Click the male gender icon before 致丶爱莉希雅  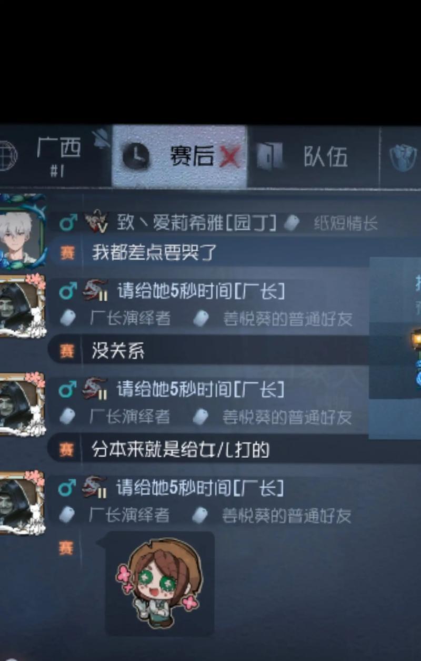pyautogui.click(x=68, y=223)
